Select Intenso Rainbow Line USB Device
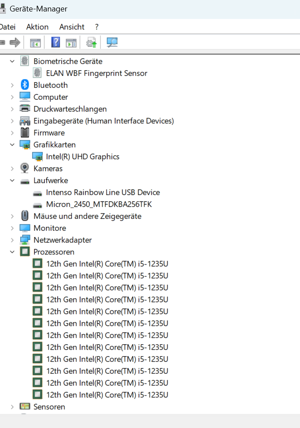The height and width of the screenshot is (428, 300). pyautogui.click(x=103, y=192)
